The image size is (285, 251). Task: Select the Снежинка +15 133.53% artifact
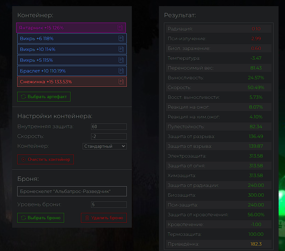72,82
